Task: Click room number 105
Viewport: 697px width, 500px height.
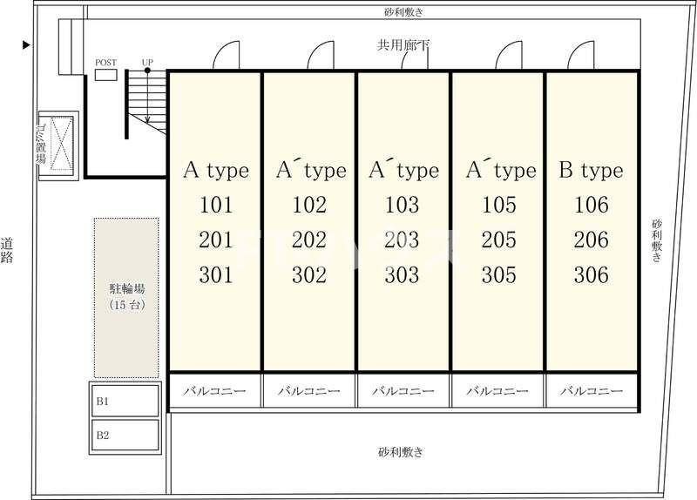Action: 499,205
